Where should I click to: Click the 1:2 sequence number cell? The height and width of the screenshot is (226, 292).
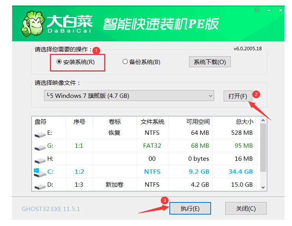(79, 172)
